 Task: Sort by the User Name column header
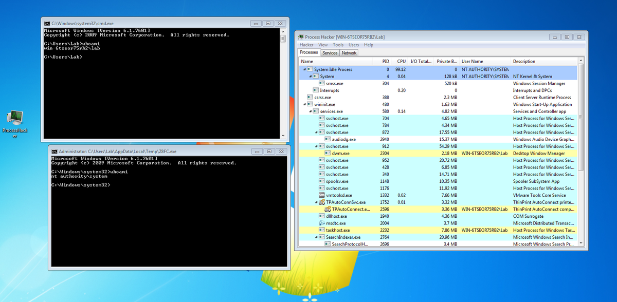click(x=485, y=62)
